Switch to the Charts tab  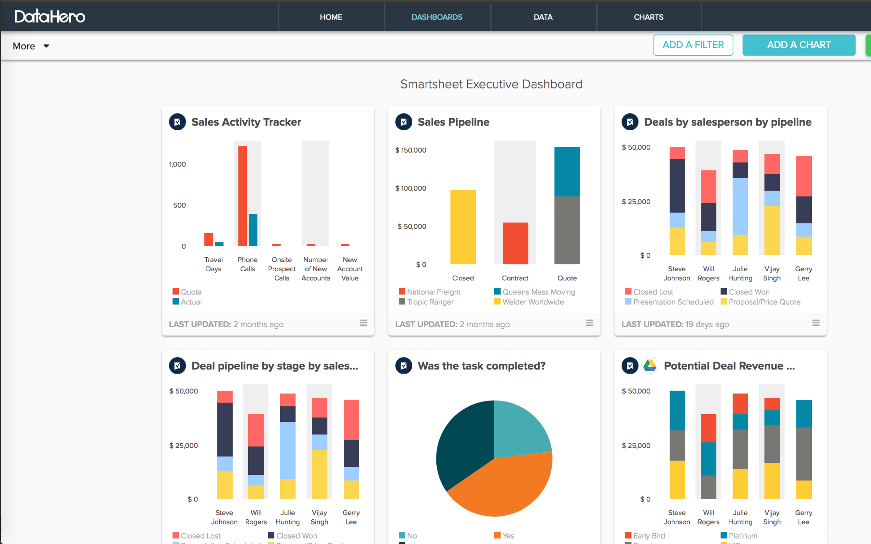point(649,17)
